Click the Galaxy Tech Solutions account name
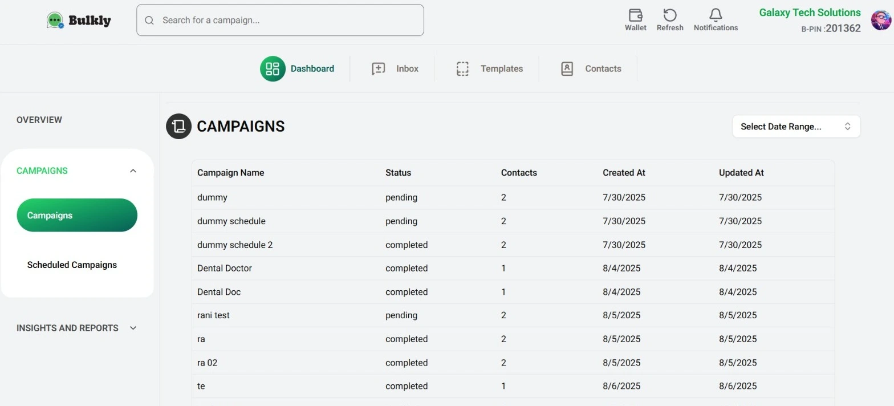 click(810, 13)
